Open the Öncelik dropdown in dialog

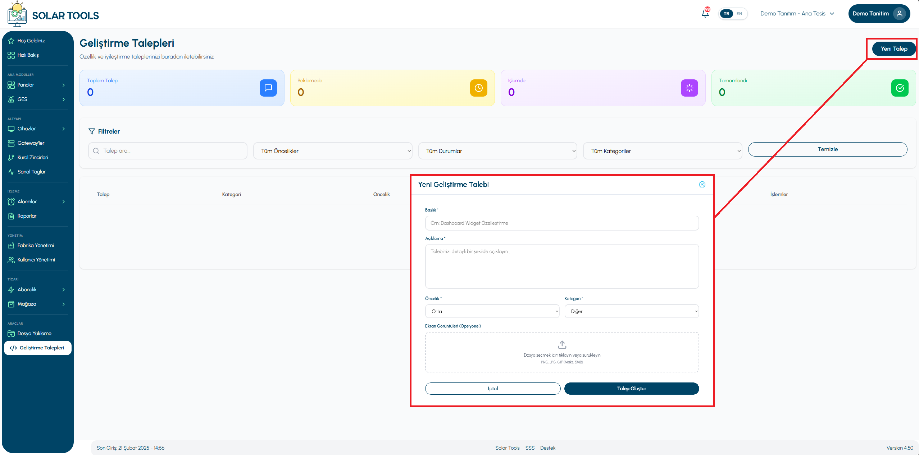492,311
